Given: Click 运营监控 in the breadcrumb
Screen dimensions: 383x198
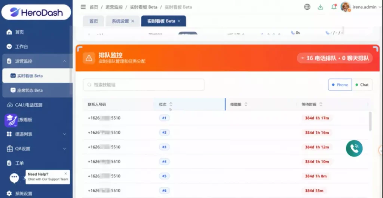Looking at the screenshot, I should tap(114, 7).
